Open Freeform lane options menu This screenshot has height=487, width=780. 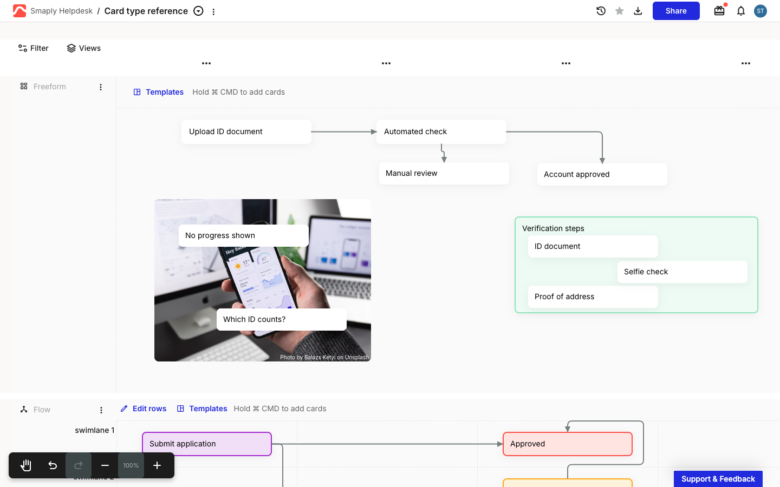(101, 87)
